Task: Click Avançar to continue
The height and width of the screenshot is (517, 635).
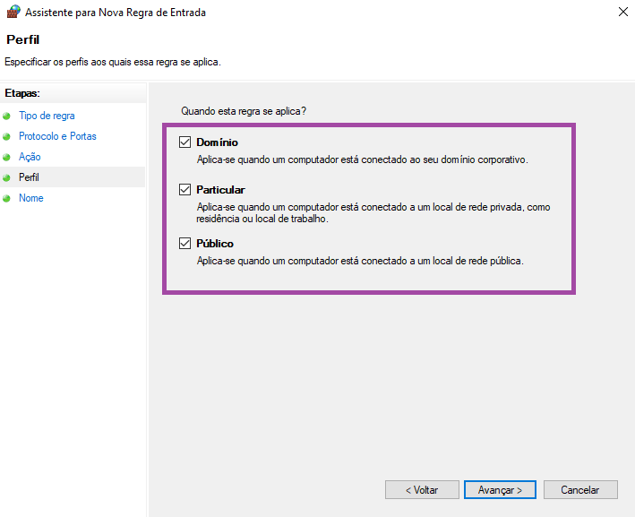Action: [500, 490]
